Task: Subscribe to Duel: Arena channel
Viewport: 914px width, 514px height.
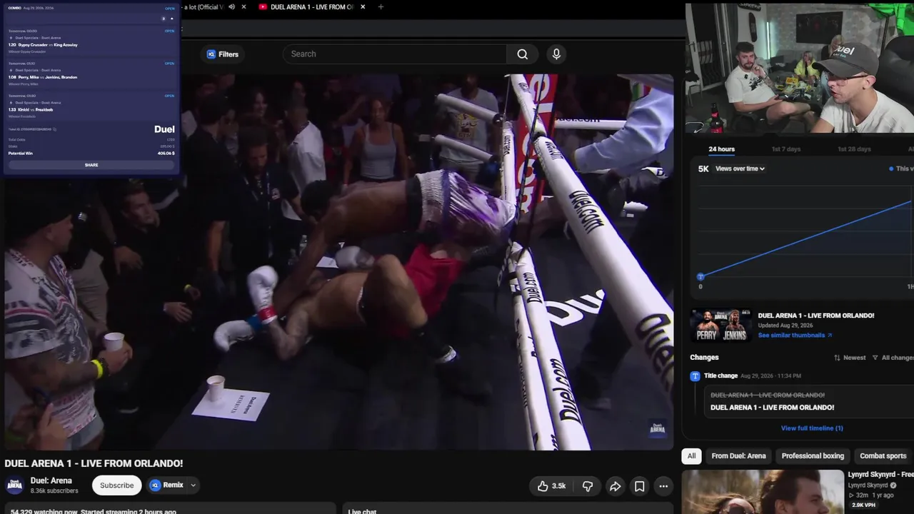Action: (x=116, y=485)
